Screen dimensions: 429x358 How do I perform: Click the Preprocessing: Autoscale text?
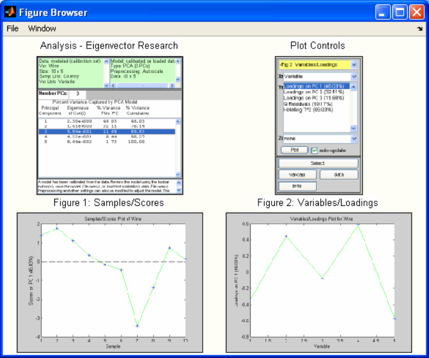(137, 72)
